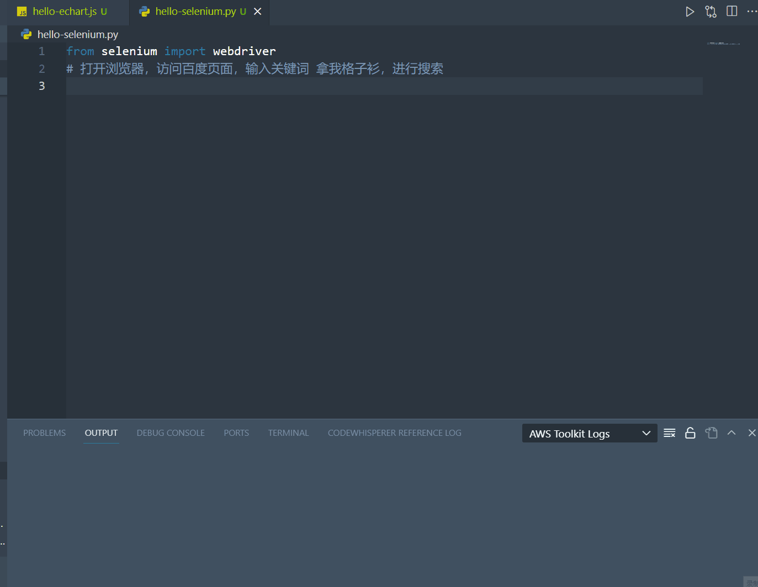Open AWS Toolkit Logs channel dropdown
Viewport: 758px width, 587px height.
click(589, 434)
